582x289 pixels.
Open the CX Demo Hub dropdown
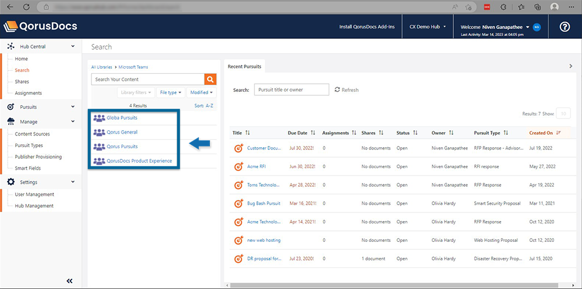click(x=427, y=27)
